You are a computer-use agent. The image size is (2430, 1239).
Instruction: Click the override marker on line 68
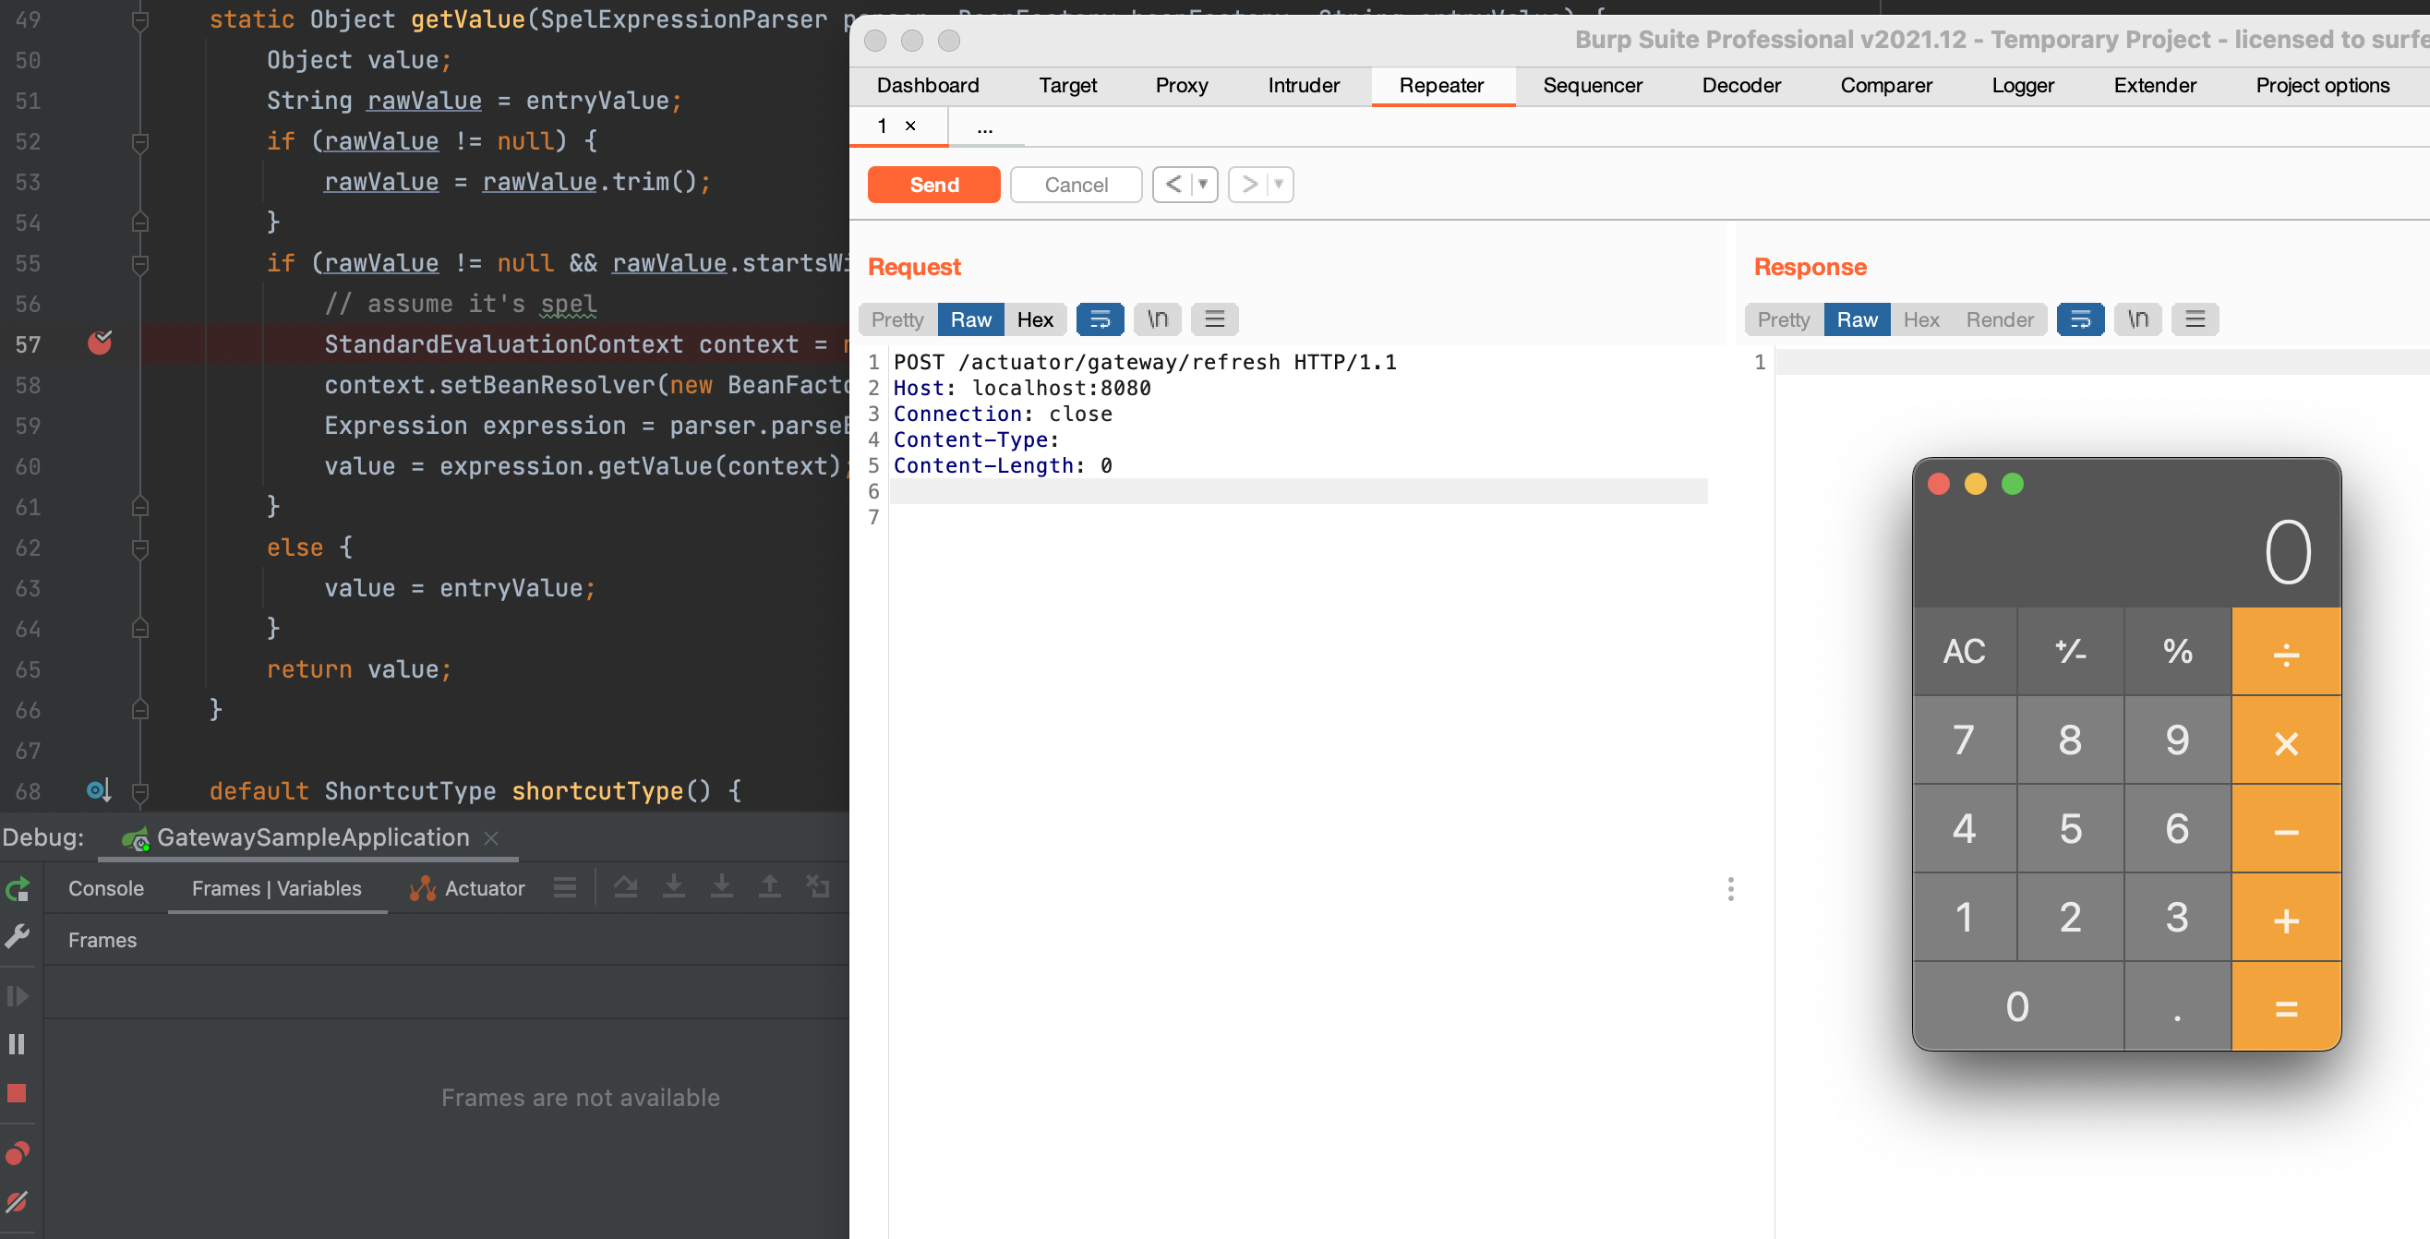point(99,791)
